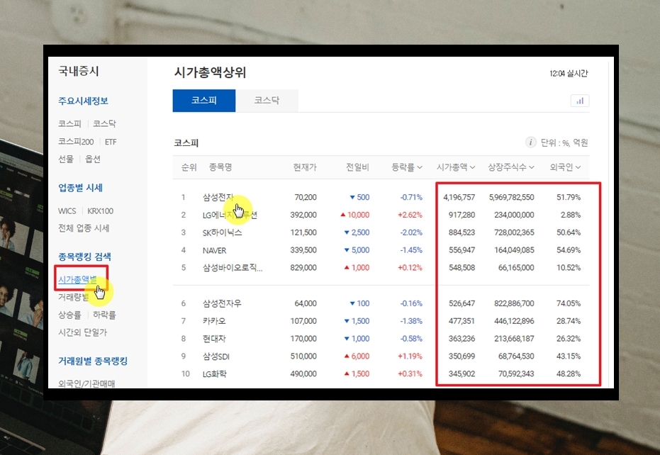This screenshot has height=455, width=660.
Task: Open SK하이닉스 stock link
Action: pyautogui.click(x=223, y=232)
